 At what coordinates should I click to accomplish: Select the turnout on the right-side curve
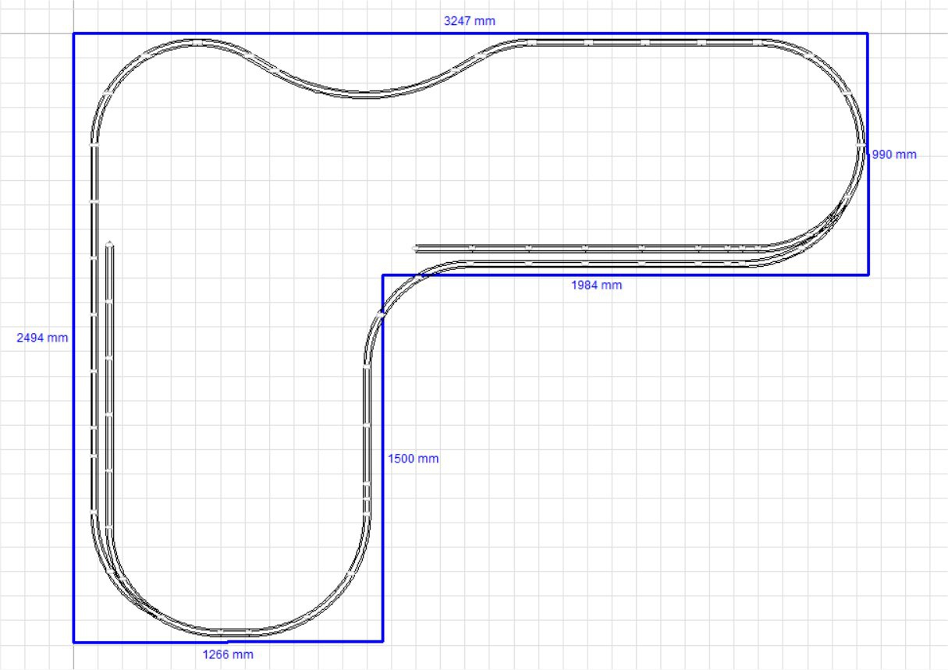point(839,211)
